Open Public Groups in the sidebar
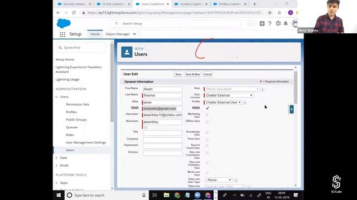357x200 pixels. pos(76,120)
